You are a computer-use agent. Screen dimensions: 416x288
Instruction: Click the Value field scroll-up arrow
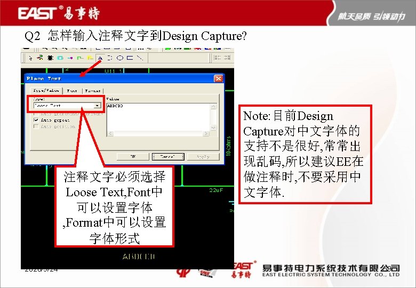click(x=213, y=107)
